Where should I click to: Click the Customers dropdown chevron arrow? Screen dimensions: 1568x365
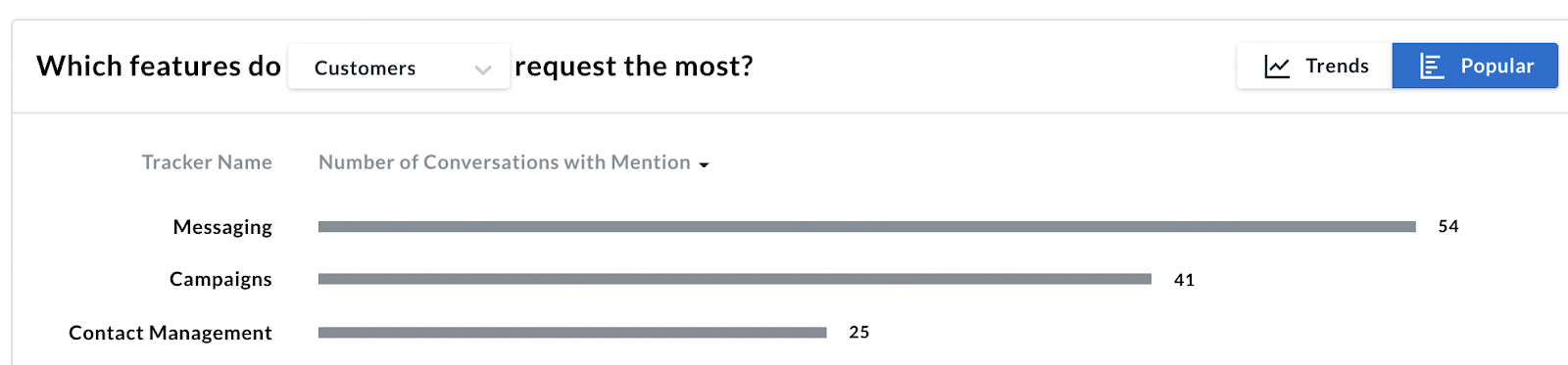coord(482,69)
